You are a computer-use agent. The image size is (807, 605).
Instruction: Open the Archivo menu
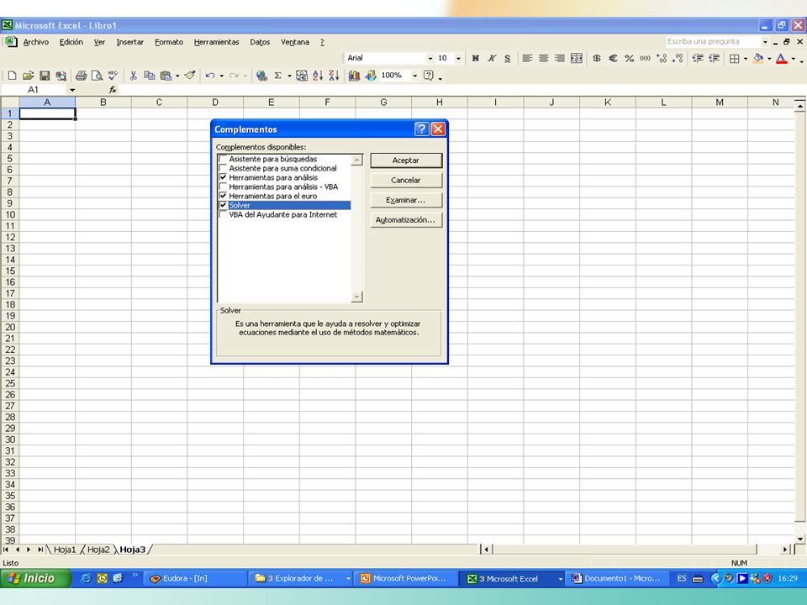coord(36,42)
